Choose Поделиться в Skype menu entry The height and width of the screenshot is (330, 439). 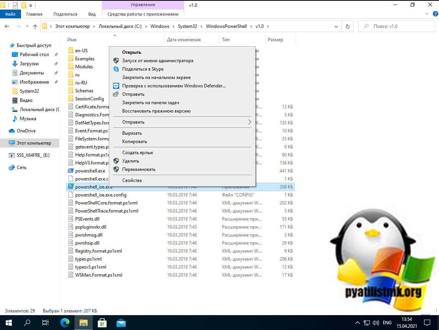[x=182, y=69]
